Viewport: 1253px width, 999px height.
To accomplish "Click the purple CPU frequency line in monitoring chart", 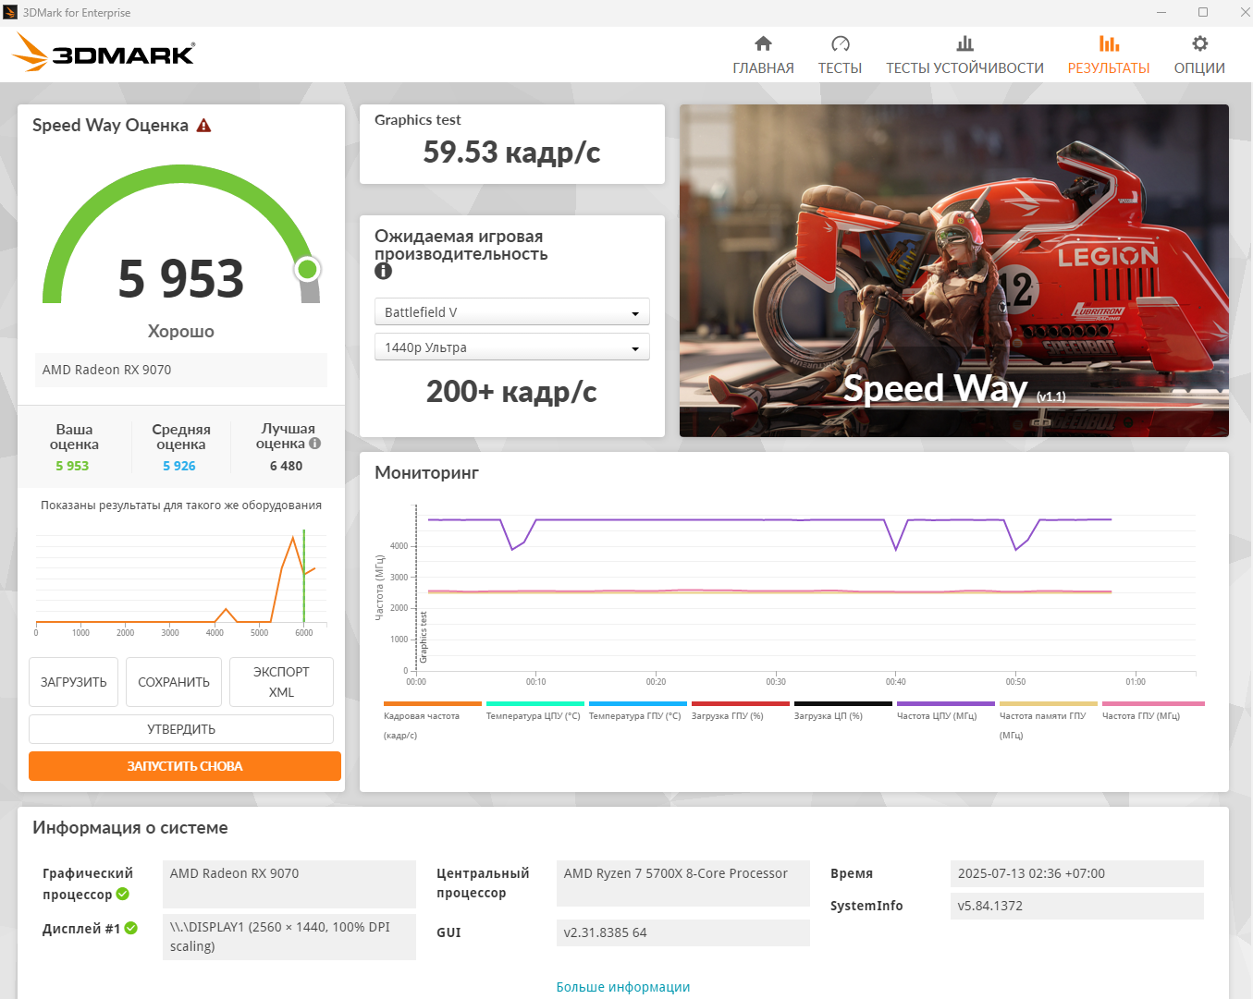I will (x=703, y=519).
